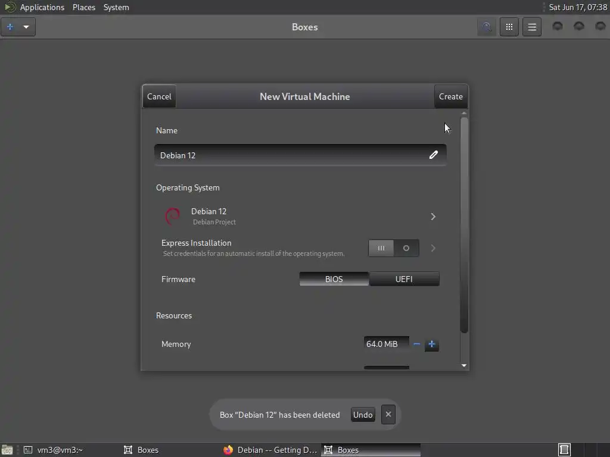Image resolution: width=610 pixels, height=457 pixels.
Task: Click the plus icon to add new box
Action: coord(10,27)
